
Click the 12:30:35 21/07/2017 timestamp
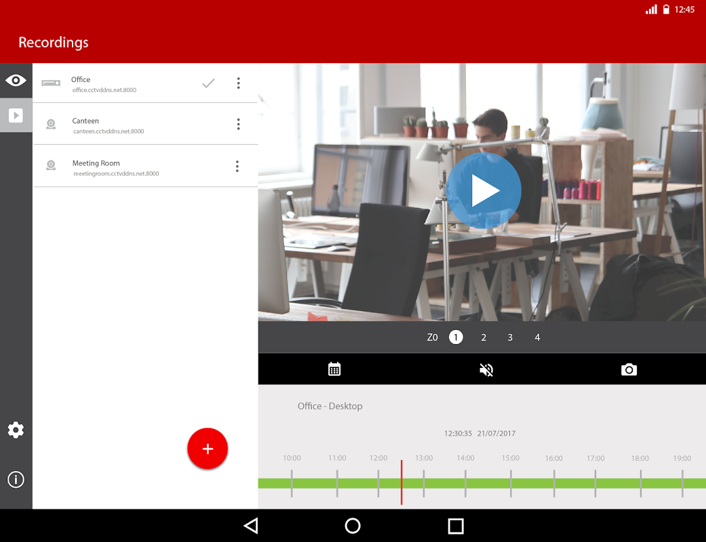coord(479,434)
